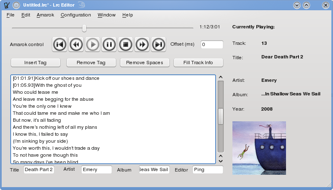
Task: Click the Remove Tag button
Action: coord(91,63)
